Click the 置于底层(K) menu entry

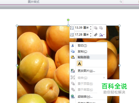85,90
